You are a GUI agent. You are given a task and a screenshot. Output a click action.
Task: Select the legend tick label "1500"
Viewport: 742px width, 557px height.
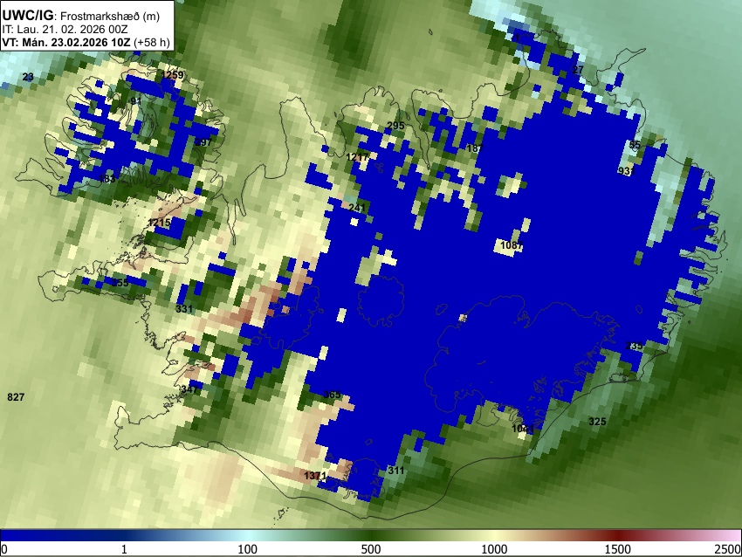click(617, 549)
